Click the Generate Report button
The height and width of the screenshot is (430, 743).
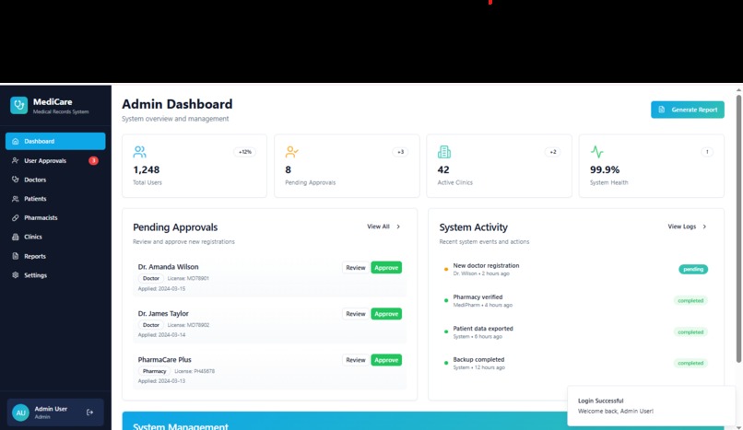click(687, 110)
